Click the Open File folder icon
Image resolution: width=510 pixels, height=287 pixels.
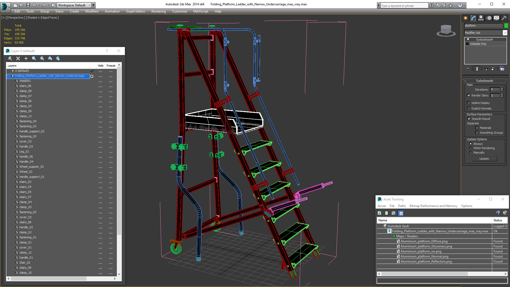coord(22,5)
